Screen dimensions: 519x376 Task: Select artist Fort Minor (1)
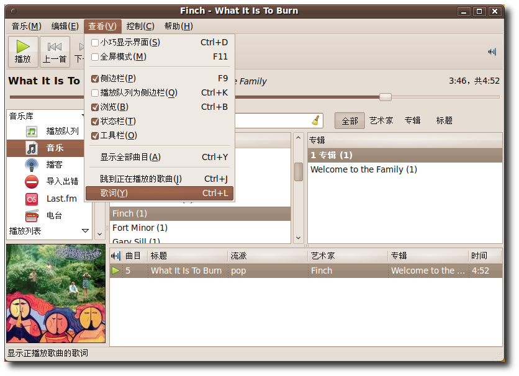[200, 228]
